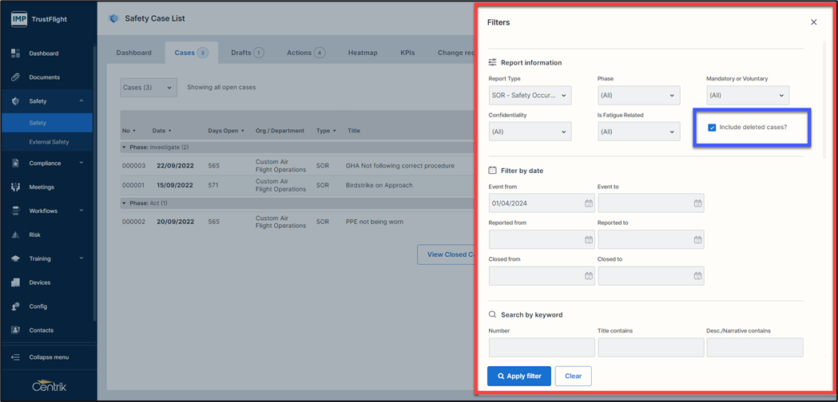838x402 pixels.
Task: Click the Apply filter button
Action: pyautogui.click(x=519, y=376)
